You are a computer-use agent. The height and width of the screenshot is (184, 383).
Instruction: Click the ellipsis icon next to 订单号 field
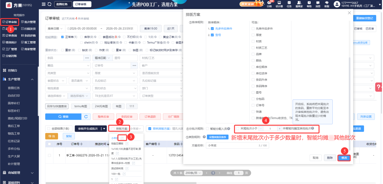pyautogui.click(x=134, y=65)
